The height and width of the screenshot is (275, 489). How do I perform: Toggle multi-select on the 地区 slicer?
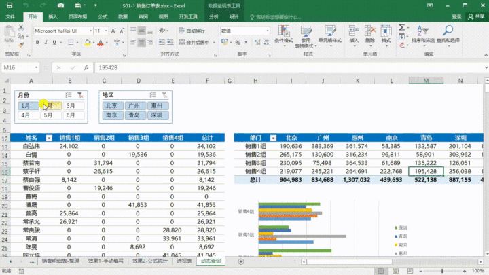point(153,95)
